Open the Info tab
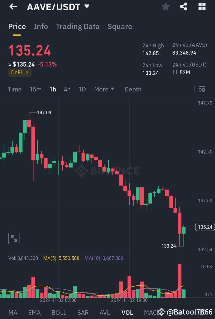The height and width of the screenshot is (319, 215). tap(41, 26)
